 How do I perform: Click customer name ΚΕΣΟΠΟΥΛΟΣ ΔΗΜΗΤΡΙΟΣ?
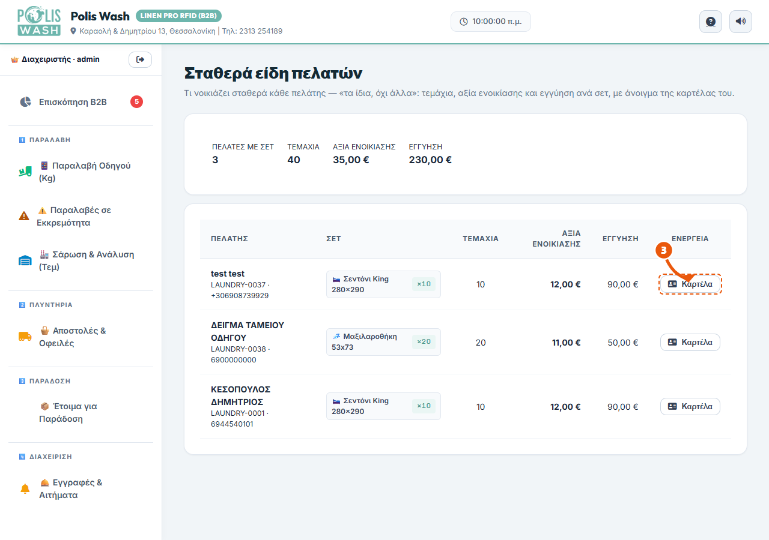(x=241, y=395)
